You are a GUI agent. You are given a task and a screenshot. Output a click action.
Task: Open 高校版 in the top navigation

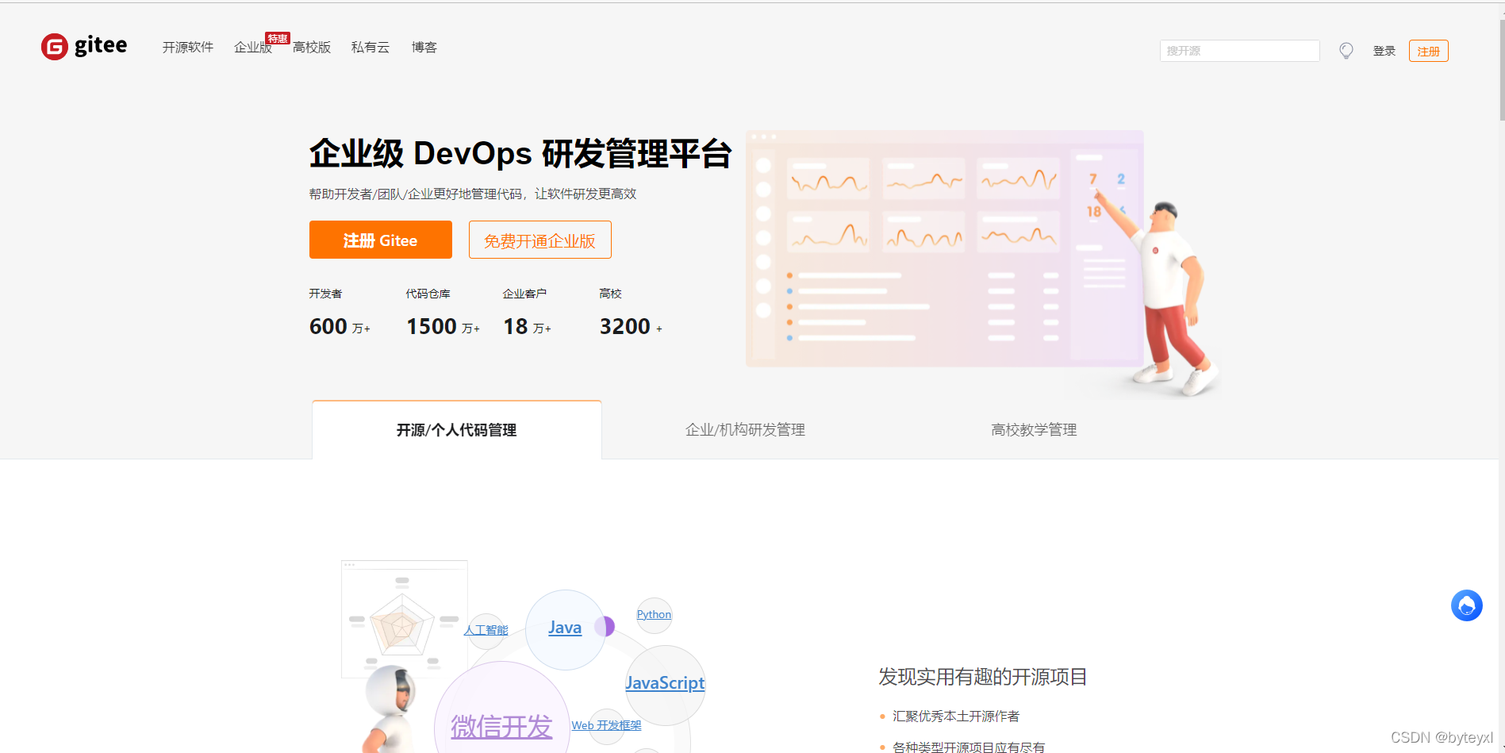click(312, 48)
